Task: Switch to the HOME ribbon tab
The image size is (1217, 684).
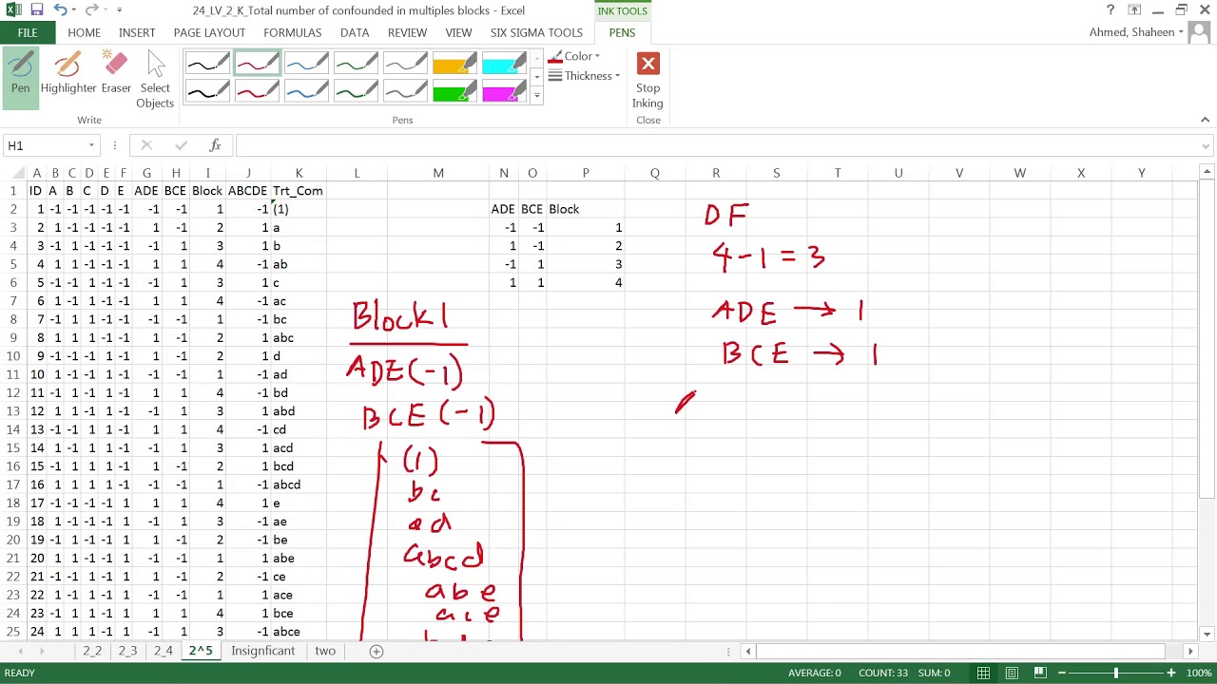Action: (x=84, y=32)
